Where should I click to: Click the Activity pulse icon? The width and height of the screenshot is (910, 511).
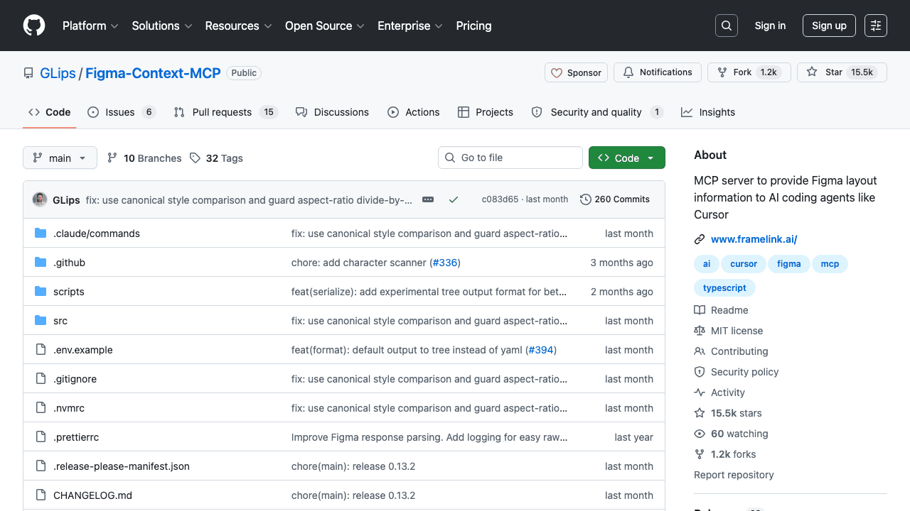(x=700, y=392)
